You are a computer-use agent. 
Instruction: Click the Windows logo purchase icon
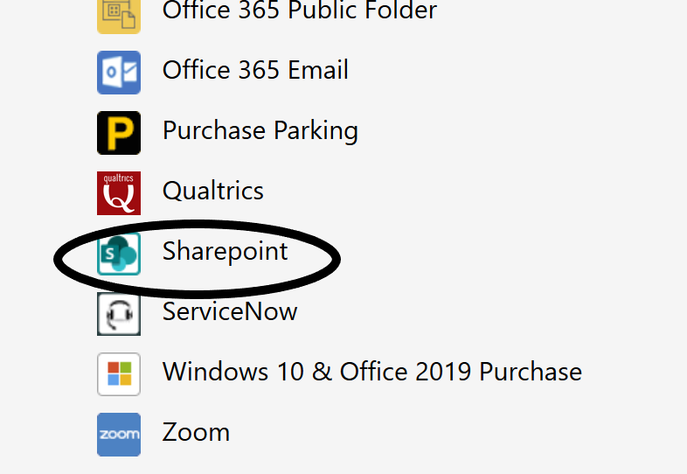click(118, 373)
